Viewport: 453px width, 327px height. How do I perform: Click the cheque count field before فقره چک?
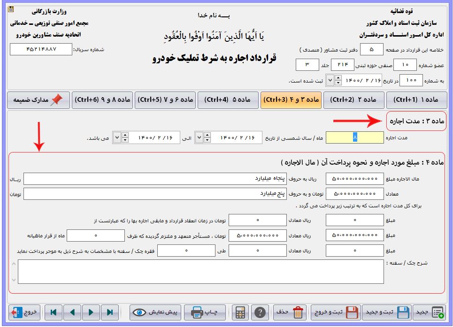coord(186,251)
